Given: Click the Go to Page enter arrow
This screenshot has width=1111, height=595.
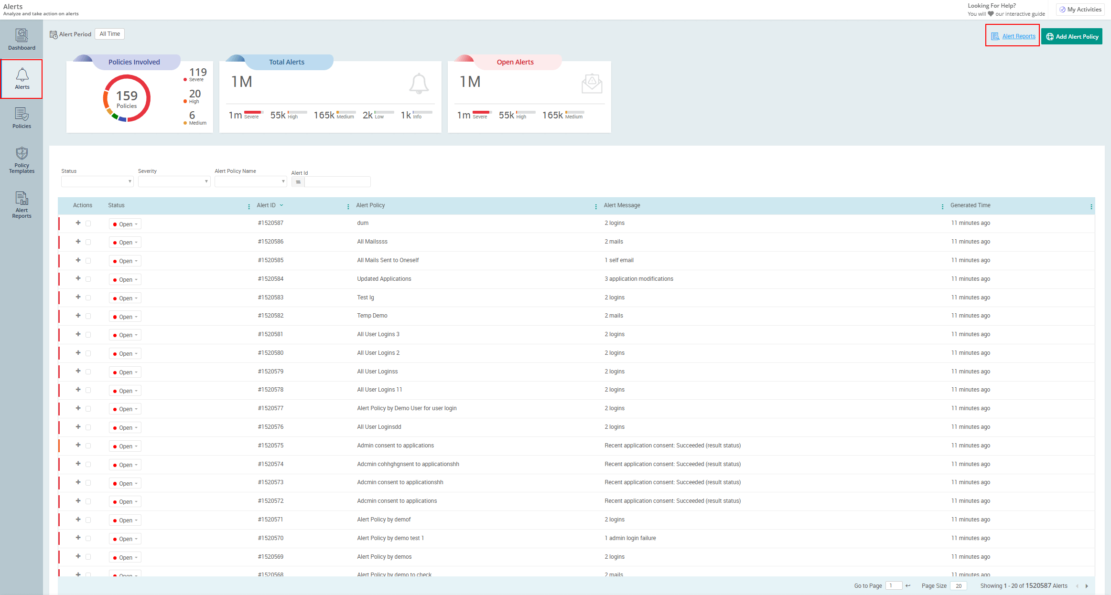Looking at the screenshot, I should tap(908, 586).
